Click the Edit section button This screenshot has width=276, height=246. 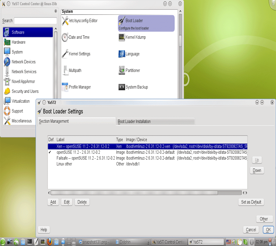[67, 202]
